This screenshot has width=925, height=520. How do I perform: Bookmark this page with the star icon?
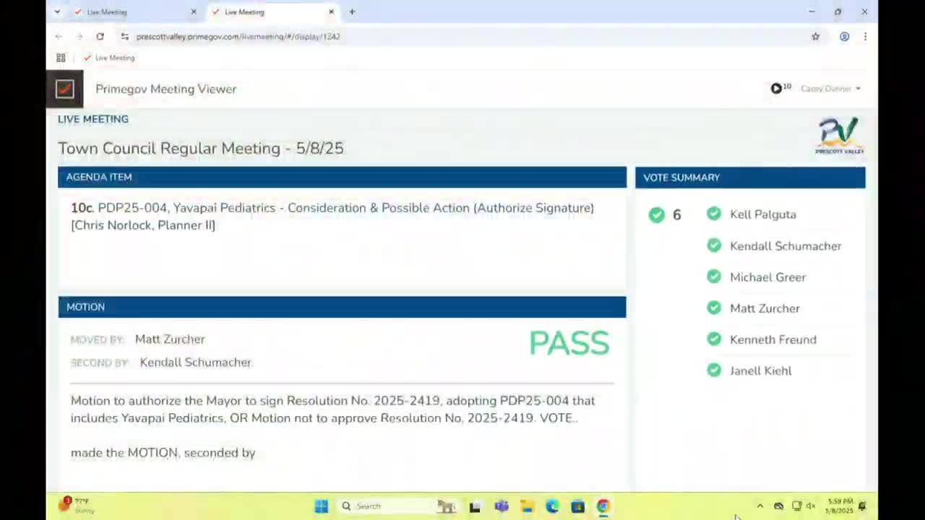coord(815,36)
